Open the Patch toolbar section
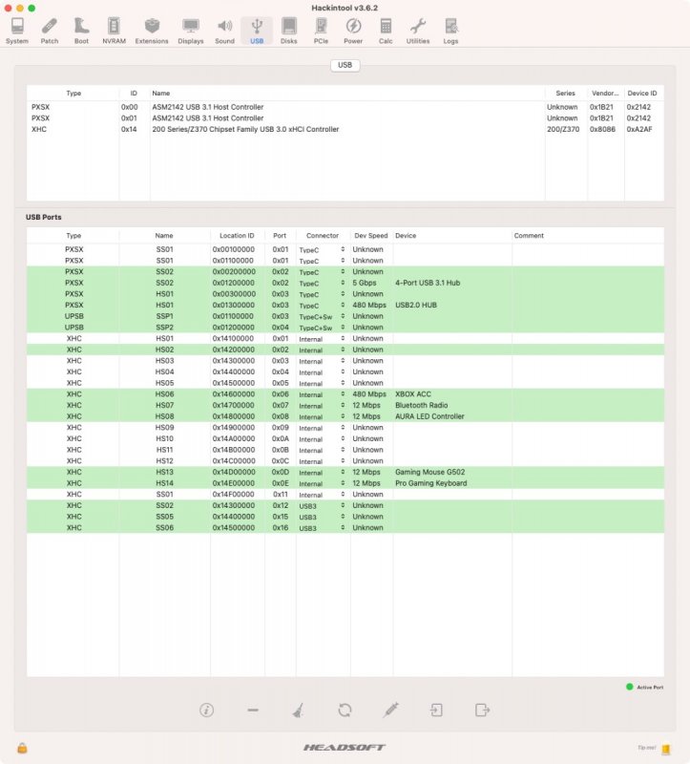Screen dimensions: 690x764 click(x=50, y=32)
